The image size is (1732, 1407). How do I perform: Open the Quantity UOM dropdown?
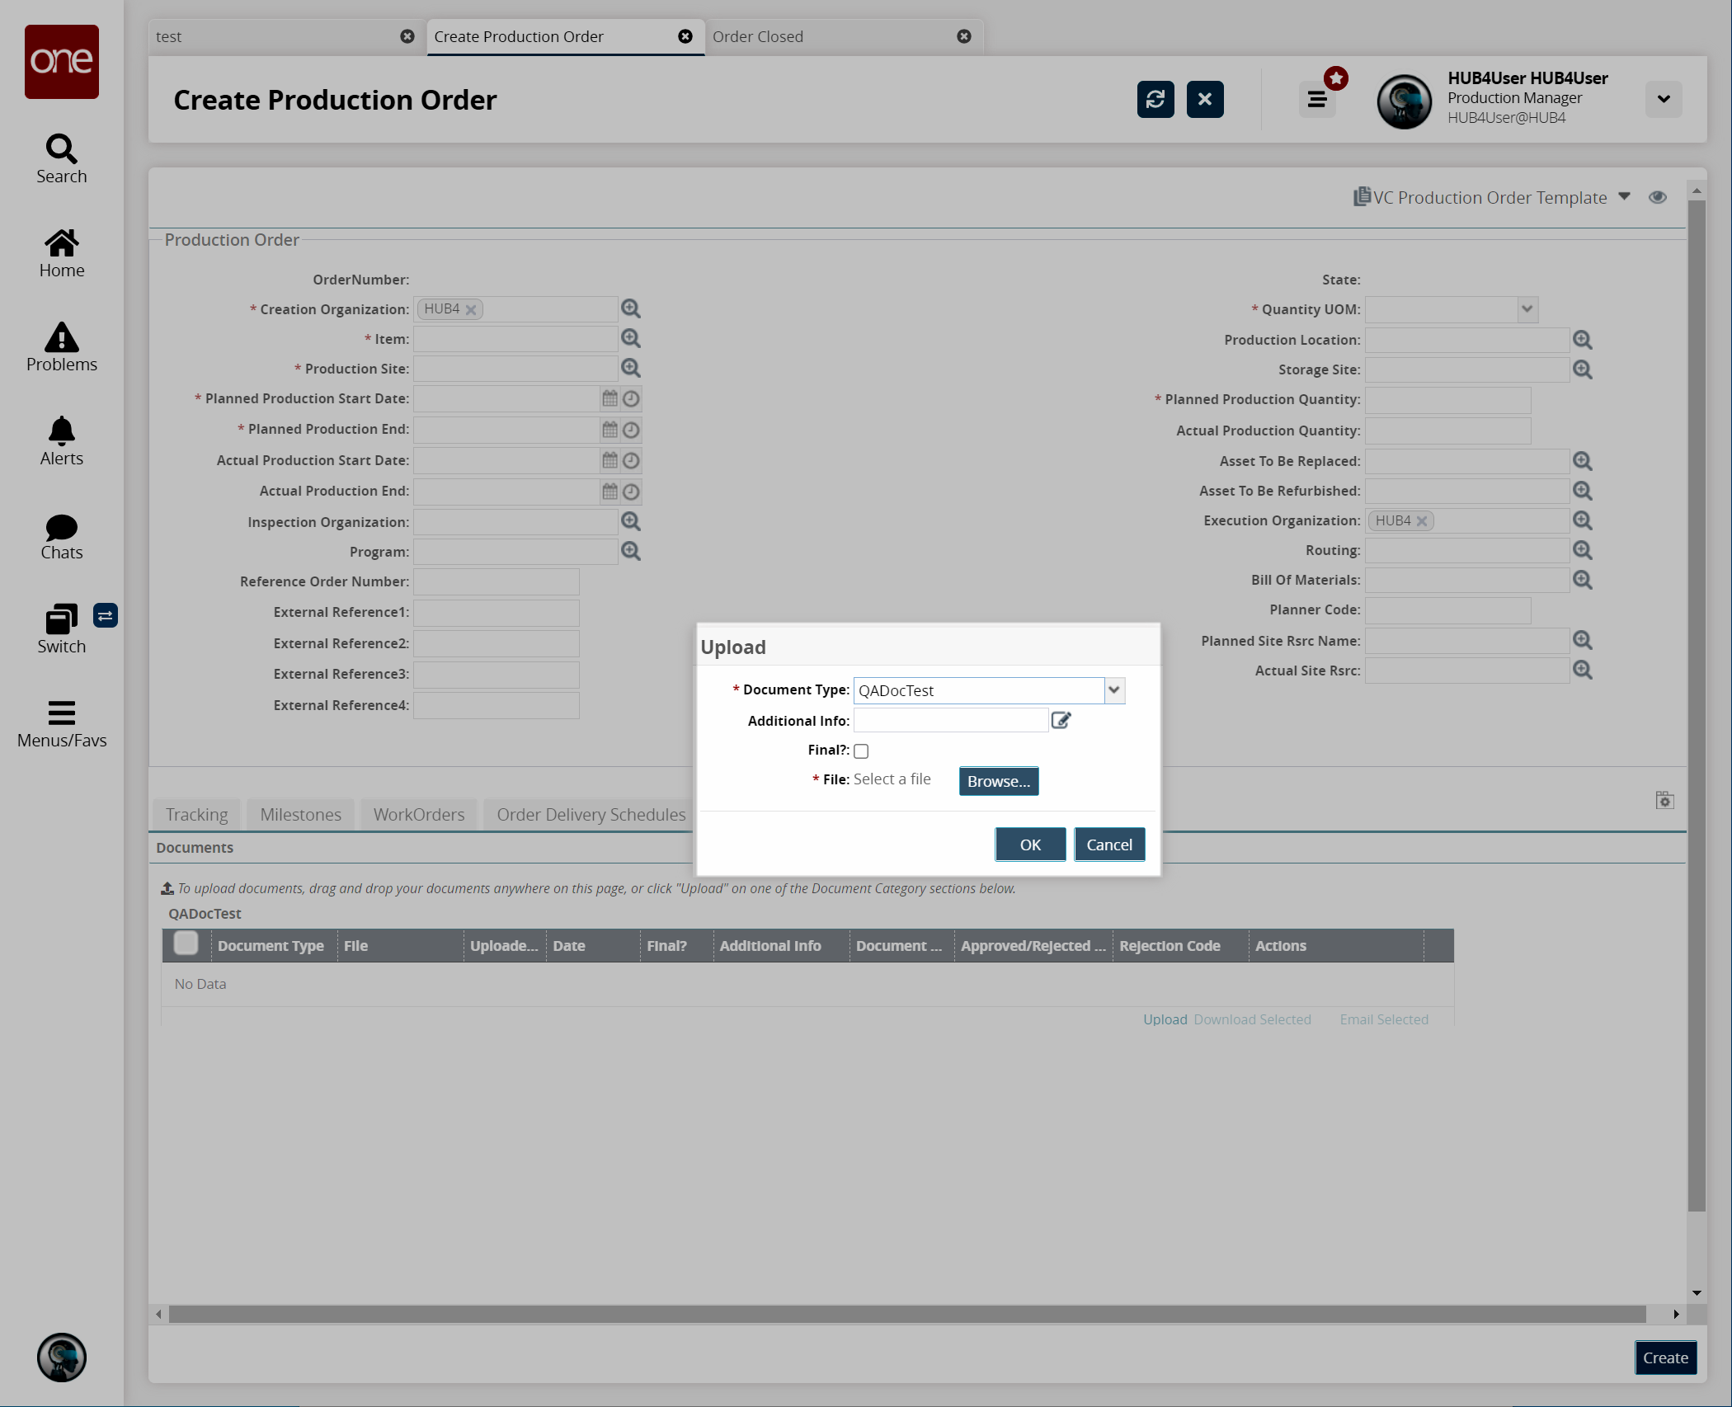(x=1527, y=309)
